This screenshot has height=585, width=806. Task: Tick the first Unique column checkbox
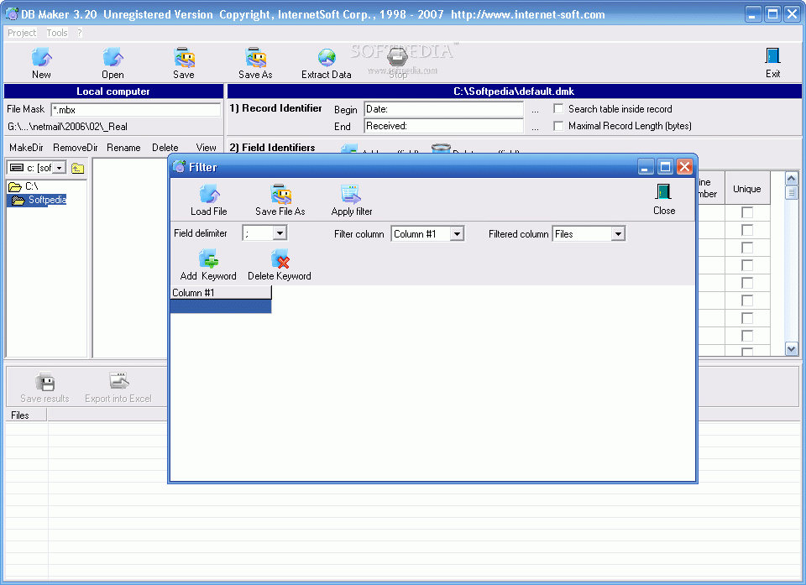[x=747, y=212]
